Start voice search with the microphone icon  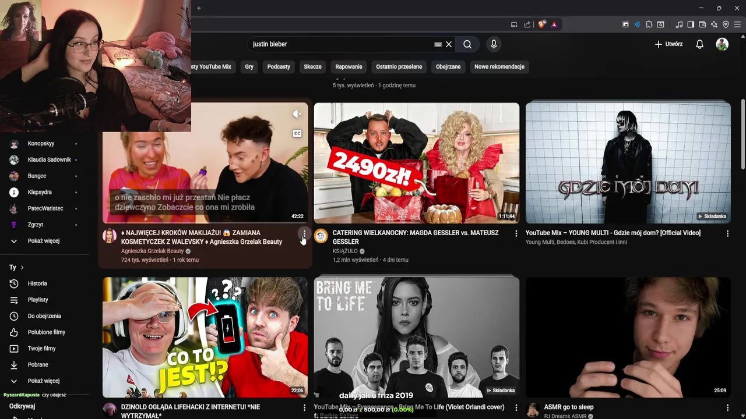[x=494, y=44]
